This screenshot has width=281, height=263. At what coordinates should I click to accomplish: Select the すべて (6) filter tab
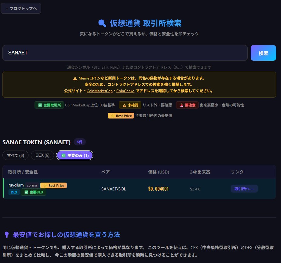[15, 155]
